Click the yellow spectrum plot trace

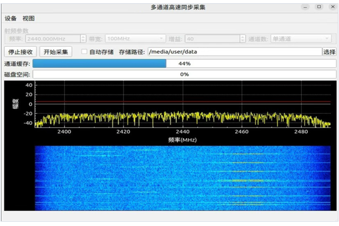click(183, 118)
